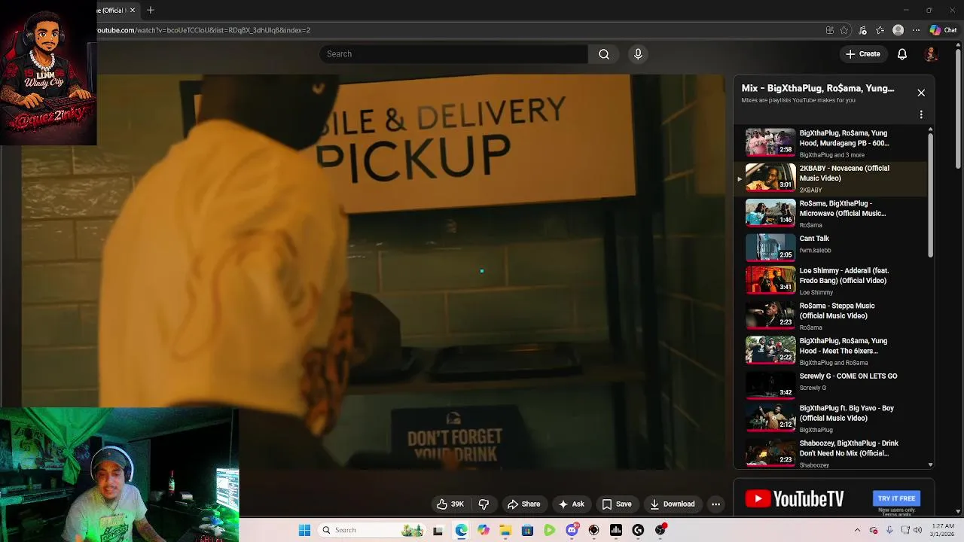Open Discord from the taskbar
Viewport: 964px width, 542px height.
click(x=572, y=530)
